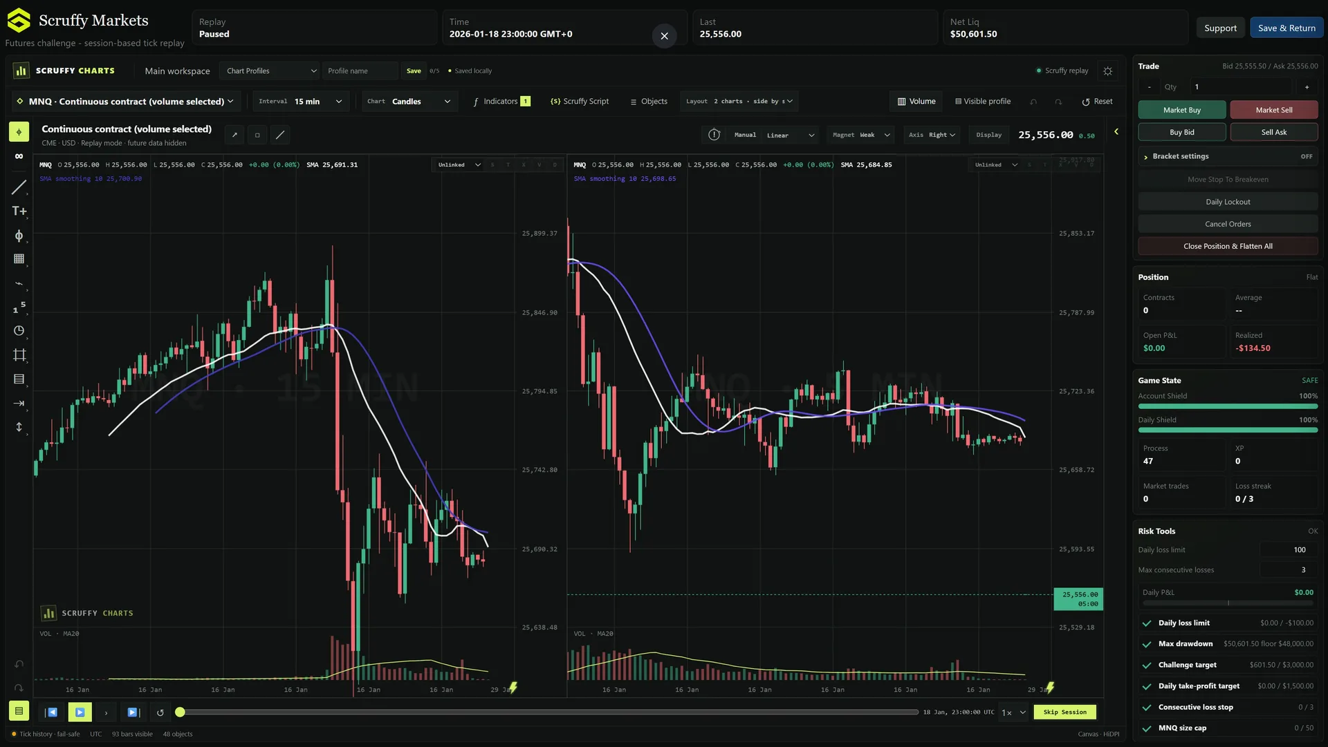Click the Daily loss limit value field
This screenshot has height=747, width=1328.
pos(1289,550)
